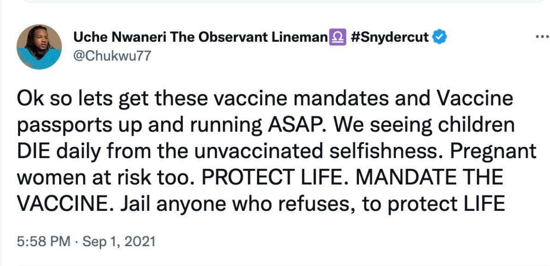Viewport: 550px width, 266px height.
Task: Click 'Jail anyone who refuses' text
Action: pyautogui.click(x=238, y=205)
